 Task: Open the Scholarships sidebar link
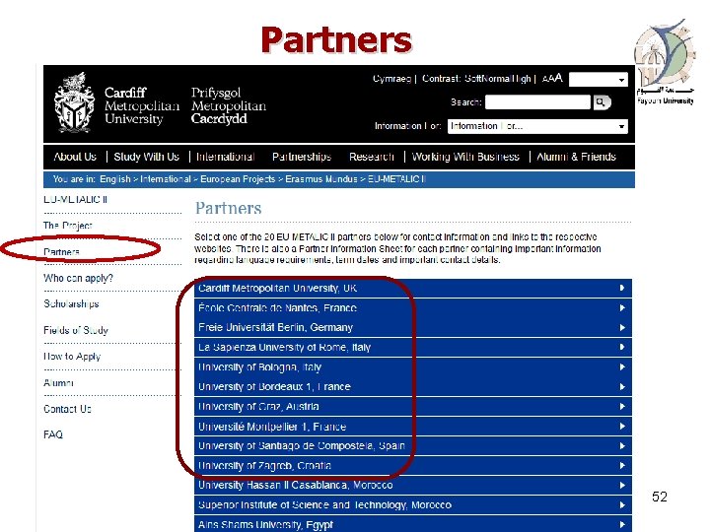pyautogui.click(x=71, y=304)
